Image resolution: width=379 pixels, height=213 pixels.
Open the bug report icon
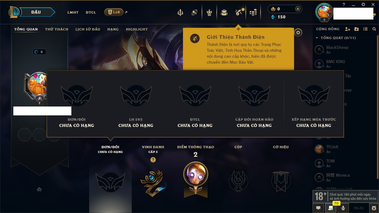point(374,208)
